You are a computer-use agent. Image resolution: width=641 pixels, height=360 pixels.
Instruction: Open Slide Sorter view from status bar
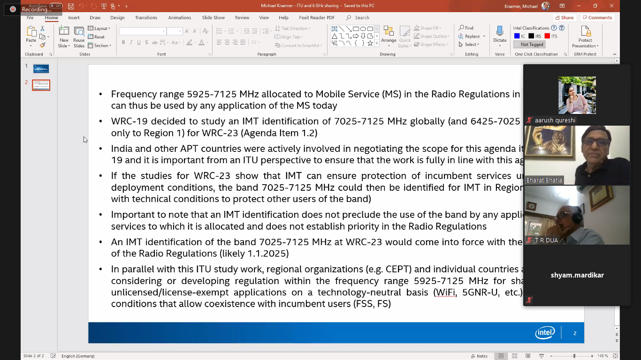515,356
